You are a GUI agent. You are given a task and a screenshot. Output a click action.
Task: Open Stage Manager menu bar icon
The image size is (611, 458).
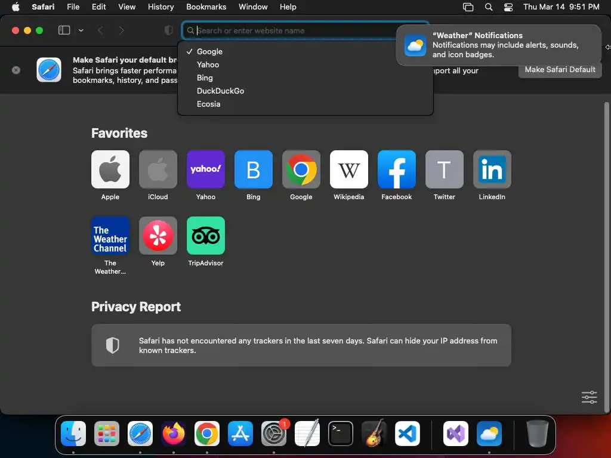pyautogui.click(x=468, y=7)
